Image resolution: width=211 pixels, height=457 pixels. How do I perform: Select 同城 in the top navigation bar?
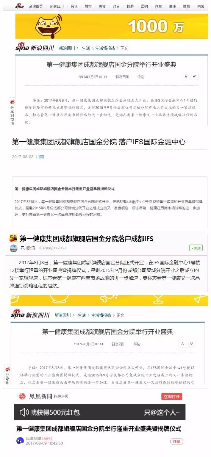201,6
